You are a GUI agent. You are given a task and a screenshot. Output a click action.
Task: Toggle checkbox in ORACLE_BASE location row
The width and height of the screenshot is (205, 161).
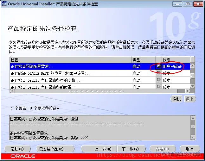click(x=159, y=73)
